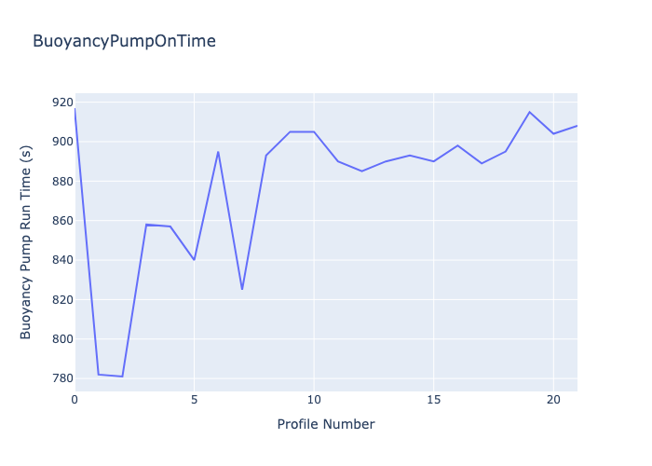Click the y-axis tick label 780
Image resolution: width=652 pixels, height=466 pixels.
(x=62, y=378)
